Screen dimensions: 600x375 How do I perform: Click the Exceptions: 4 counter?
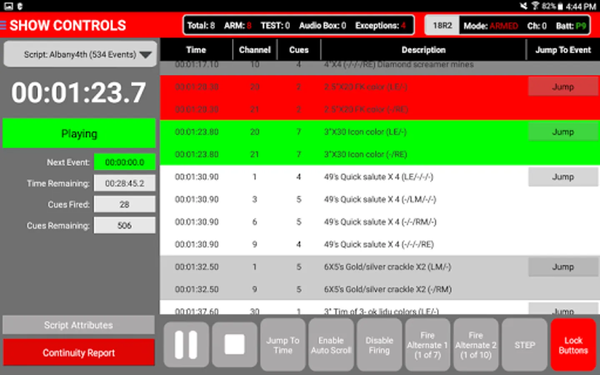[380, 25]
